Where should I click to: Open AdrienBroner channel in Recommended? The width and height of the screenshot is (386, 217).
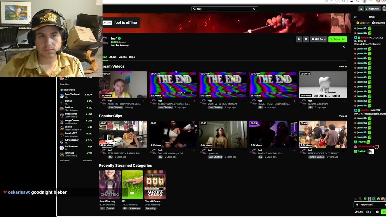tap(76, 141)
